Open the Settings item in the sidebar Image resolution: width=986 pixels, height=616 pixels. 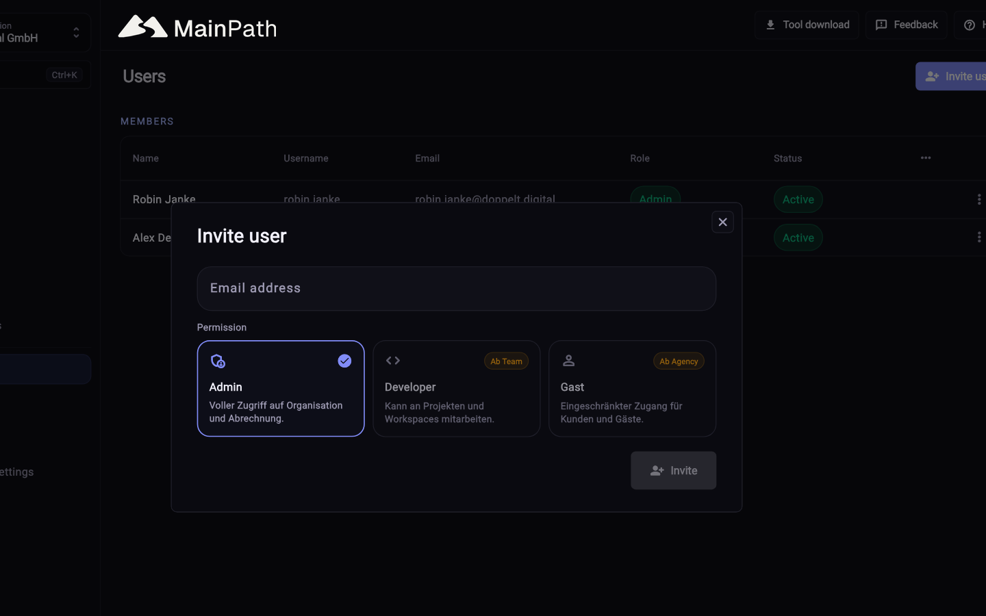pos(17,472)
